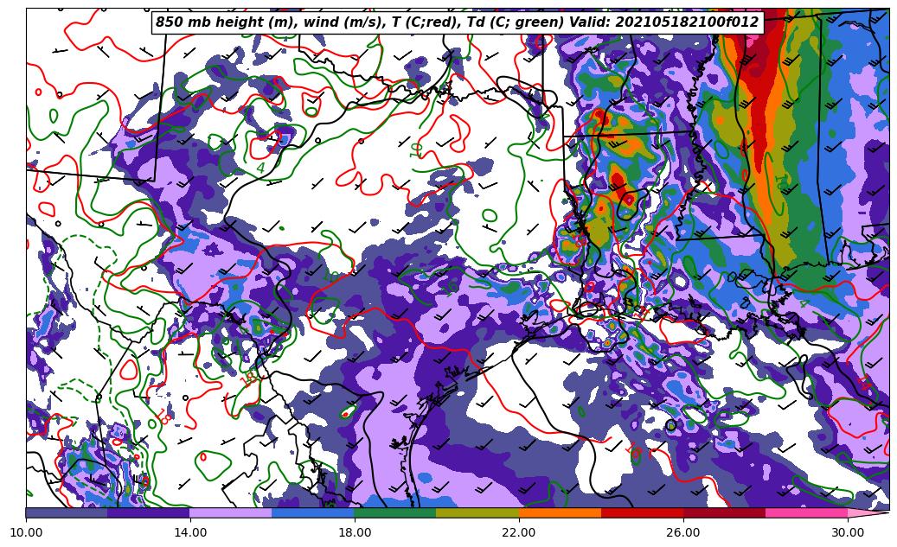Click the 14.00 colorbar tick label

[190, 532]
